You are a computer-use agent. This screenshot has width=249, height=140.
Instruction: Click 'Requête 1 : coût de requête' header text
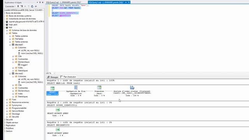pyautogui.click(x=81, y=80)
